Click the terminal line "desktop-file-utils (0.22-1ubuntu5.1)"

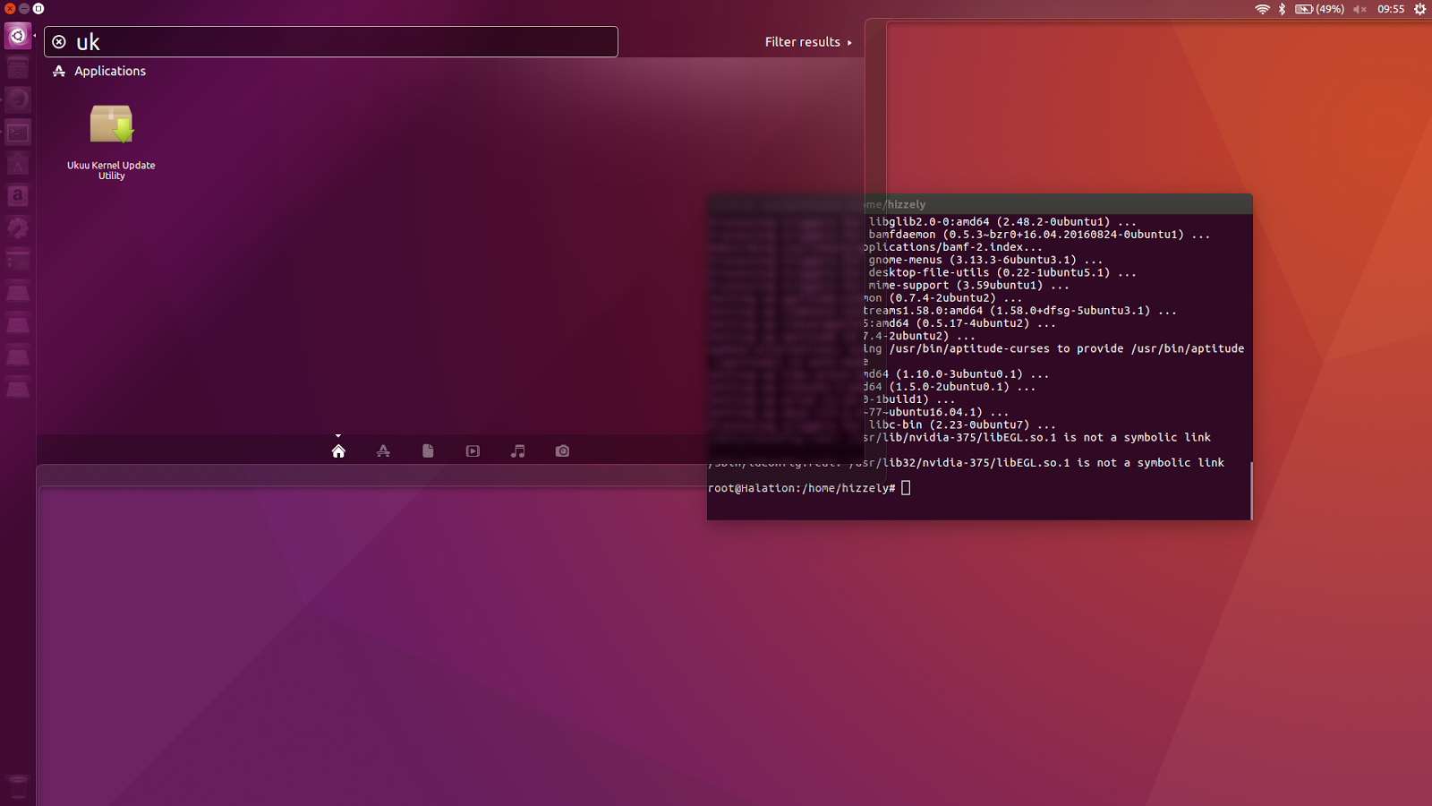click(x=1002, y=272)
